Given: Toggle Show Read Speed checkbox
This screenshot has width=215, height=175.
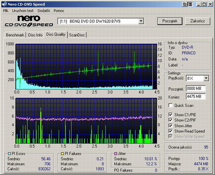Looking at the screenshot, I should (x=170, y=131).
